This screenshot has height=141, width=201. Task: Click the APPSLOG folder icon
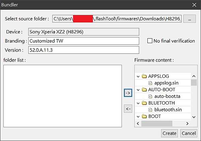[x=144, y=76]
